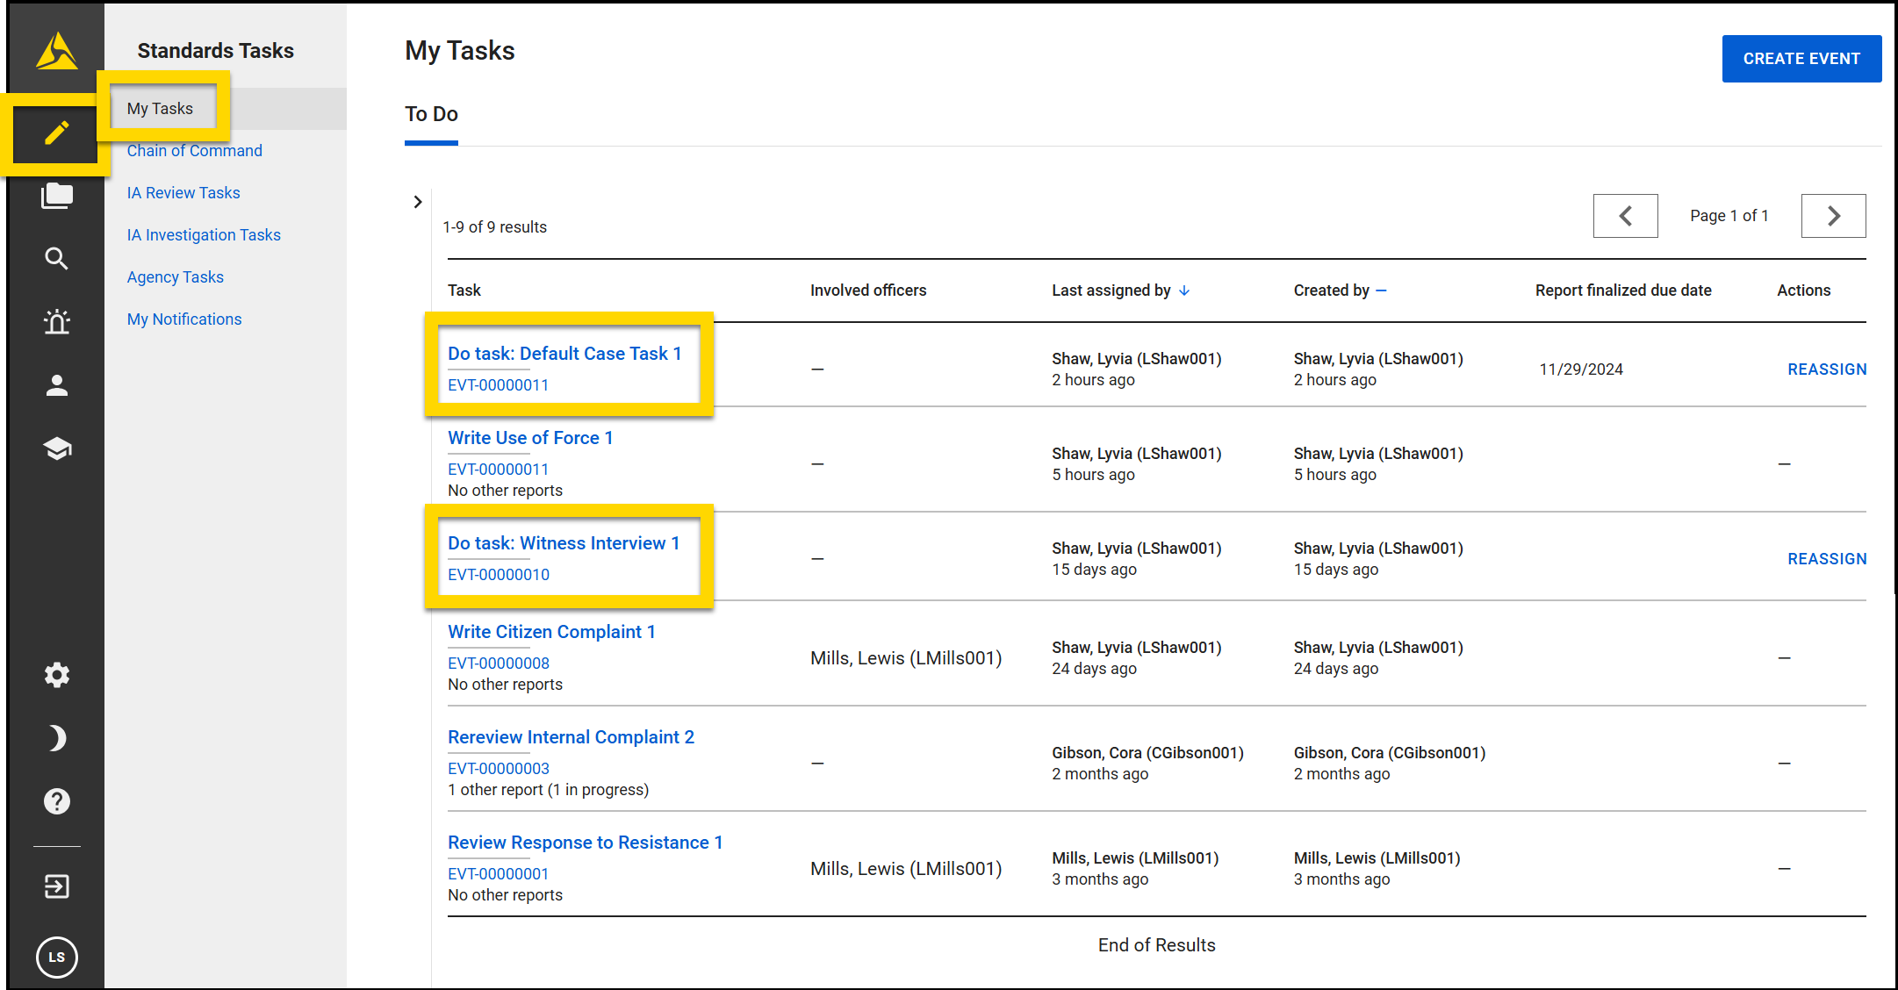The width and height of the screenshot is (1898, 990).
Task: Clear the Created by sort using its dash
Action: point(1380,290)
